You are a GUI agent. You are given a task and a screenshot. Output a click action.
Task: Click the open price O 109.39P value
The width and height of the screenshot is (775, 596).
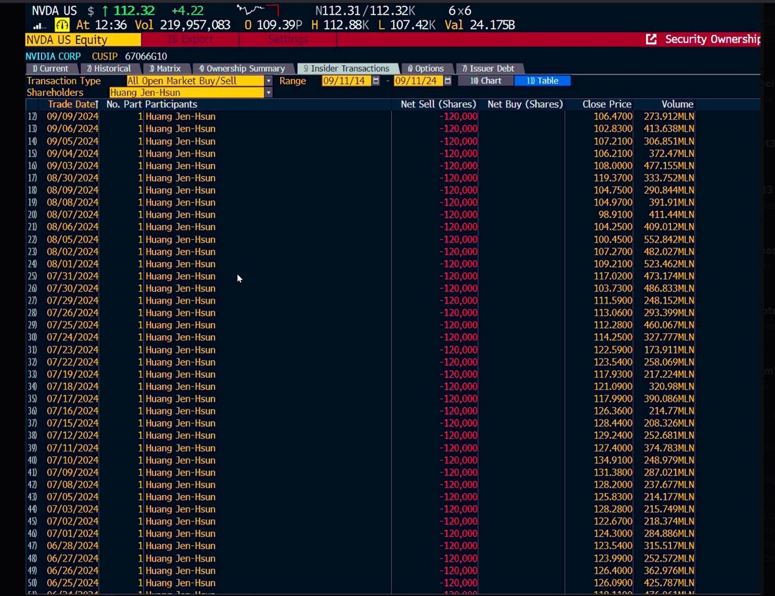click(273, 25)
